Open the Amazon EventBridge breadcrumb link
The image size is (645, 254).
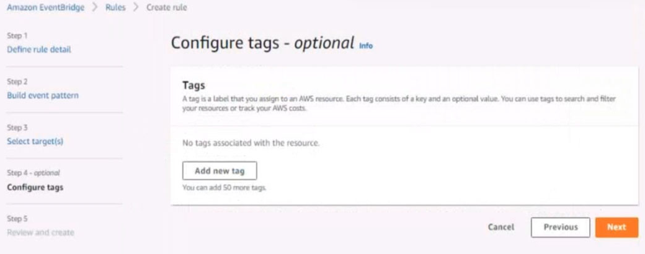click(x=45, y=7)
